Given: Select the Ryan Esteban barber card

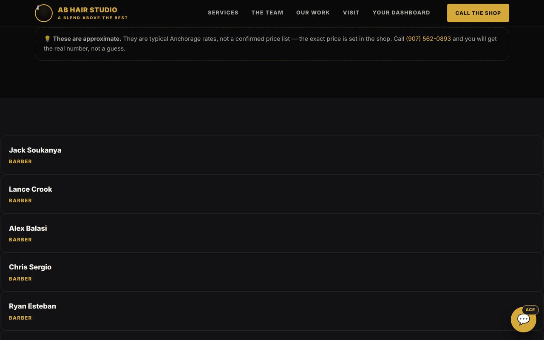Looking at the screenshot, I should (272, 311).
